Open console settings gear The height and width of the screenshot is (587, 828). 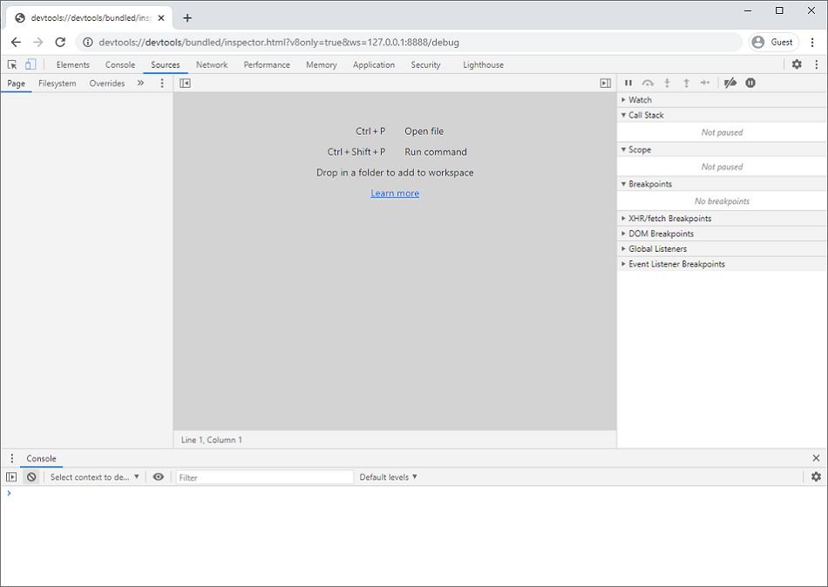pos(816,477)
